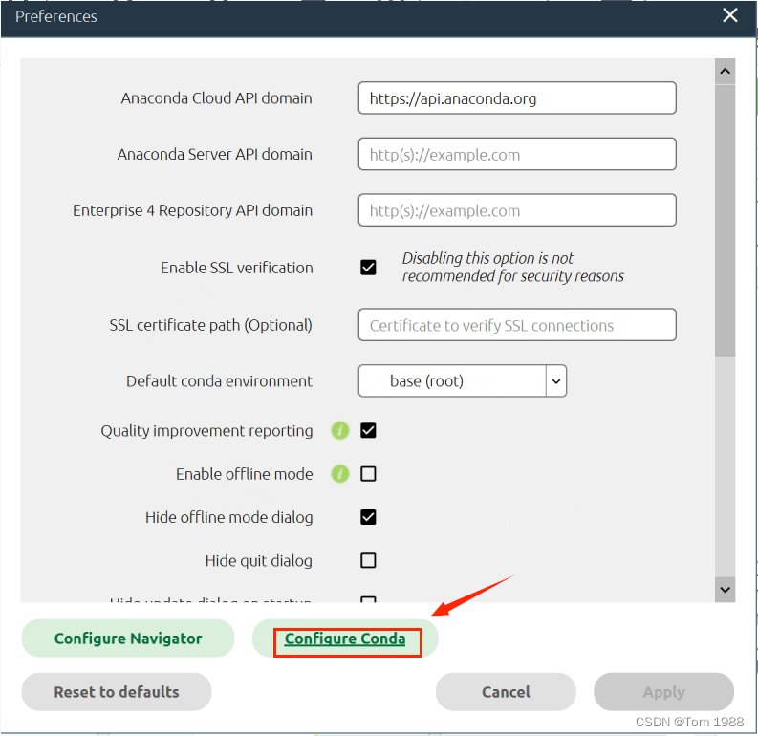Viewport: 758px width, 736px height.
Task: Toggle Quality improvement reporting checkbox
Action: coord(368,430)
